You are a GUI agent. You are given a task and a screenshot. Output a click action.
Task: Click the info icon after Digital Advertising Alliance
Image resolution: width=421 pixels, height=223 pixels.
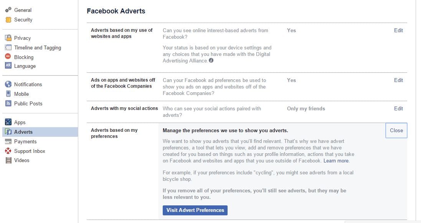coord(211,61)
